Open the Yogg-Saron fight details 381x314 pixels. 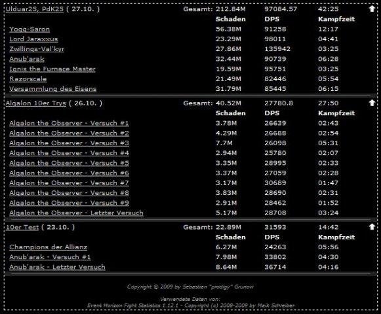tap(30, 29)
